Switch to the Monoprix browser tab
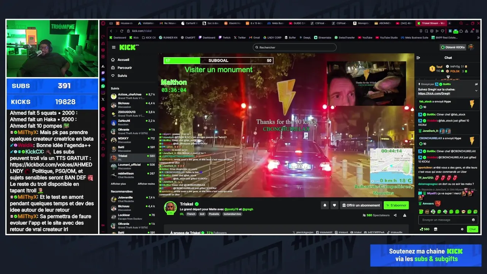Viewport: 487px width, 274px height. (361, 23)
